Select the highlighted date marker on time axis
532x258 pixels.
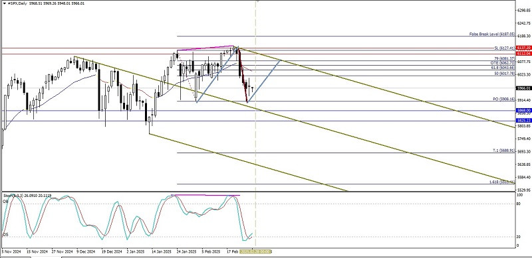pos(255,251)
